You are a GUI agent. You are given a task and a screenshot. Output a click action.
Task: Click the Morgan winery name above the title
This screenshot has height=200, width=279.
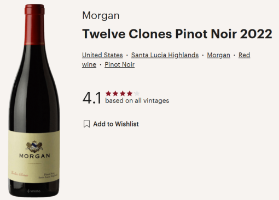pyautogui.click(x=101, y=15)
